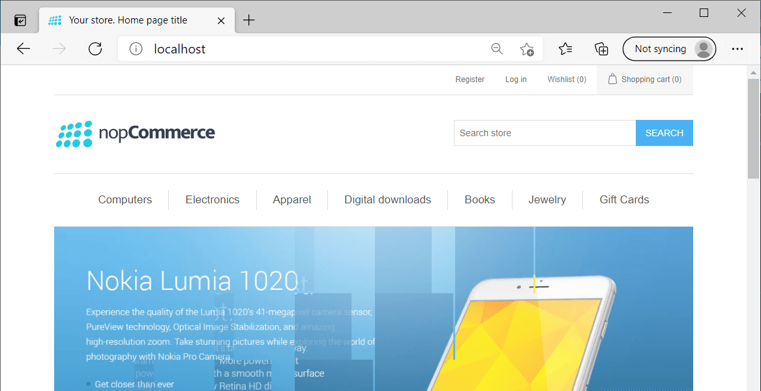Click the nopCommerce logo
The width and height of the screenshot is (761, 391).
coord(135,134)
